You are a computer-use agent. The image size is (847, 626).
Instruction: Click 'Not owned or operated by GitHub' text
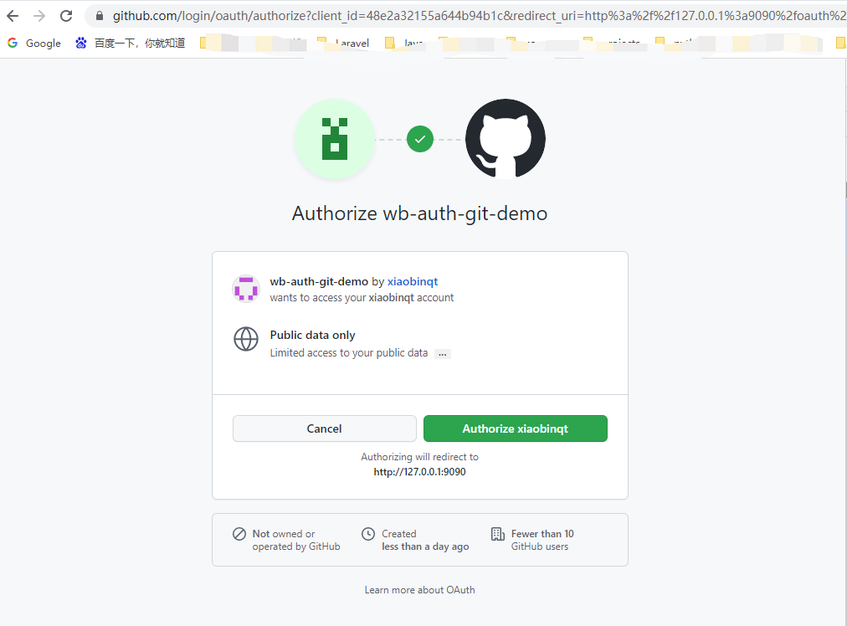296,540
